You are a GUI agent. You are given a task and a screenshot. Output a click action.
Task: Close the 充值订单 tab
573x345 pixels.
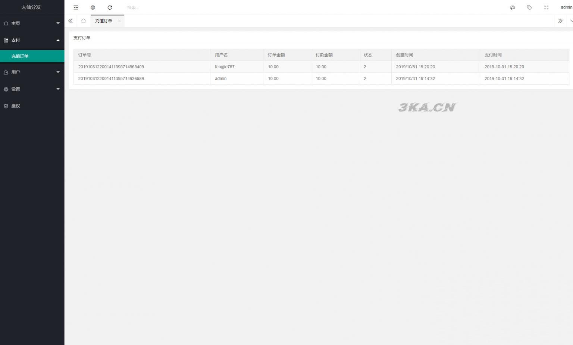(x=119, y=21)
